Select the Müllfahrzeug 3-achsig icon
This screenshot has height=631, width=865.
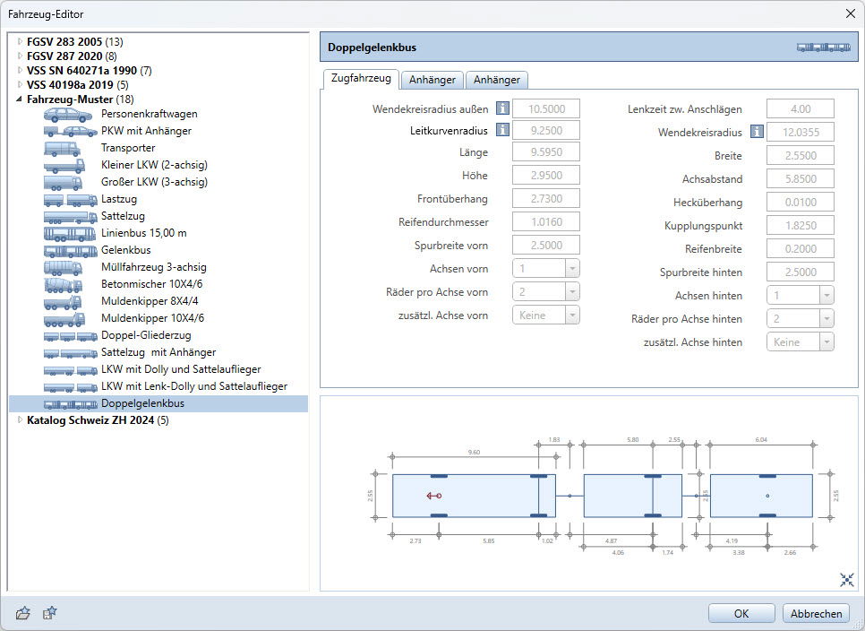click(x=63, y=268)
